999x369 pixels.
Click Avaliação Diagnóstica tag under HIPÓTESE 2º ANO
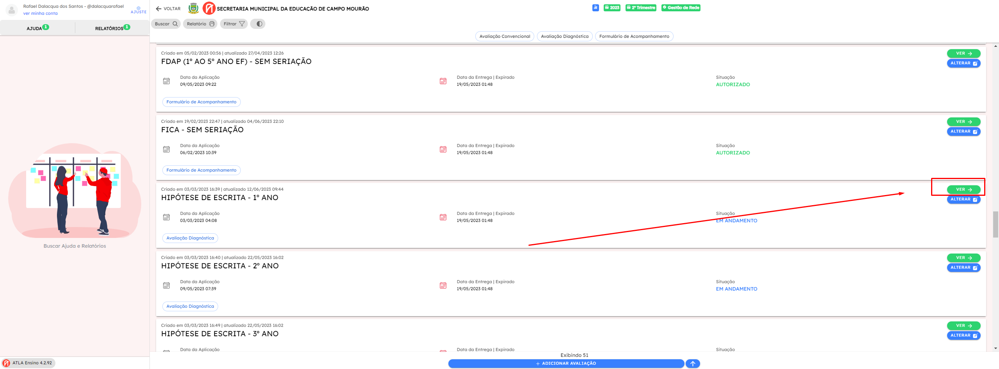click(x=190, y=307)
